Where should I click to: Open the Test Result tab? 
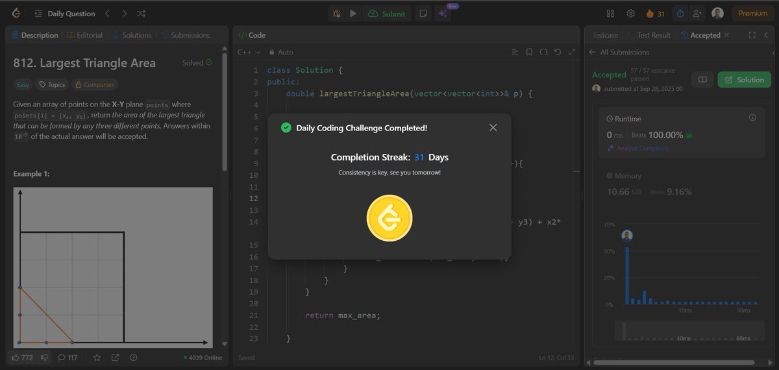click(x=649, y=35)
